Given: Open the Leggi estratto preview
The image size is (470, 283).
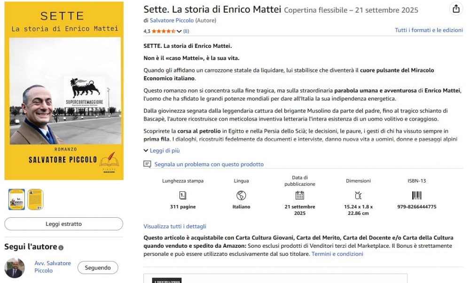Looking at the screenshot, I should [63, 224].
